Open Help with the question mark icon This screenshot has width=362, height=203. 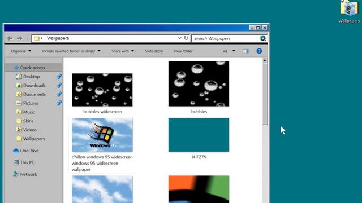click(x=259, y=51)
